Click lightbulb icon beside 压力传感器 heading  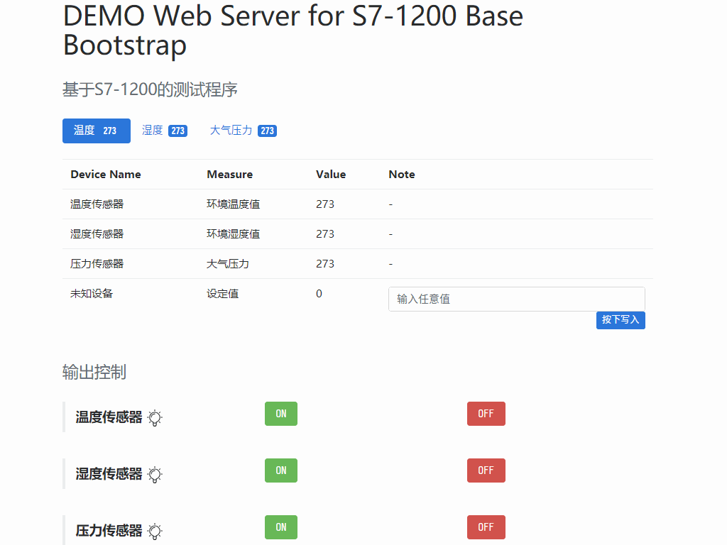pyautogui.click(x=155, y=531)
